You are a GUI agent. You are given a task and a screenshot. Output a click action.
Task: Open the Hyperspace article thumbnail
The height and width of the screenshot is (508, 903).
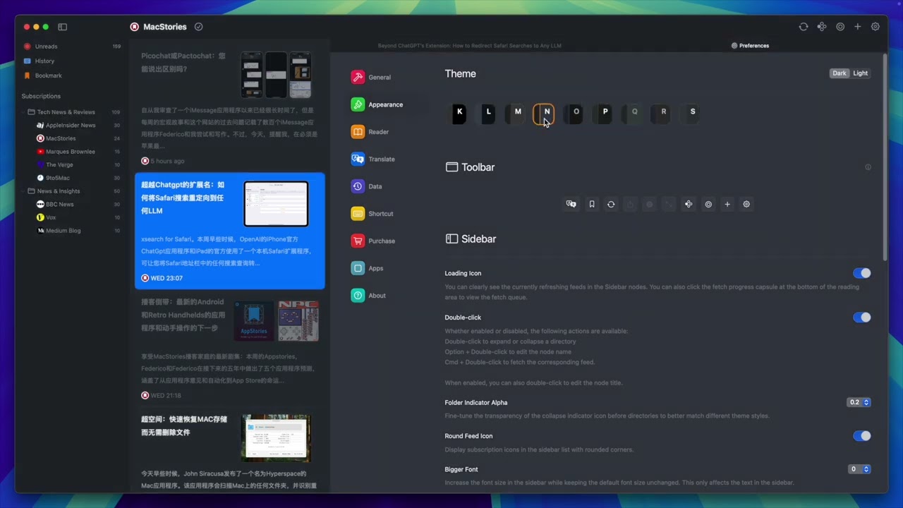click(x=276, y=438)
